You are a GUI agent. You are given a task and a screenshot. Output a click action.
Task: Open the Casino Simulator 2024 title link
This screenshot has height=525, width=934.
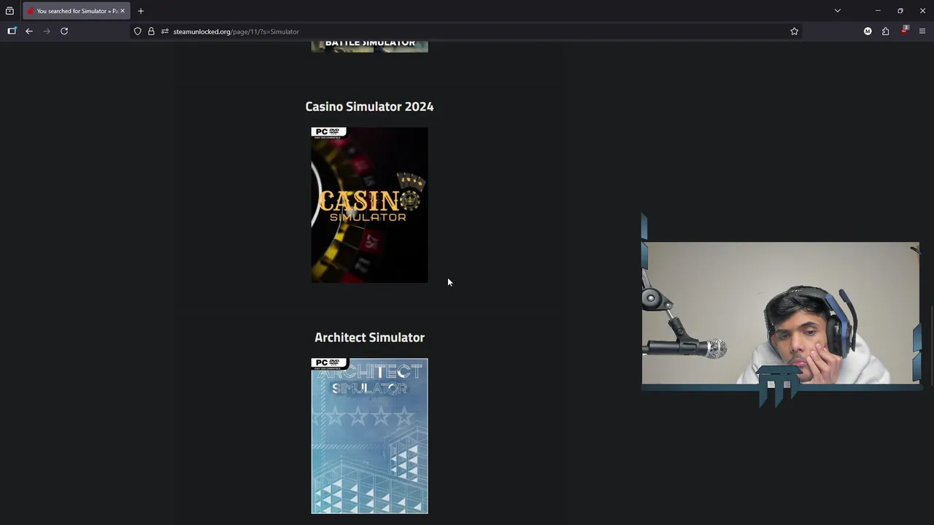(x=369, y=106)
